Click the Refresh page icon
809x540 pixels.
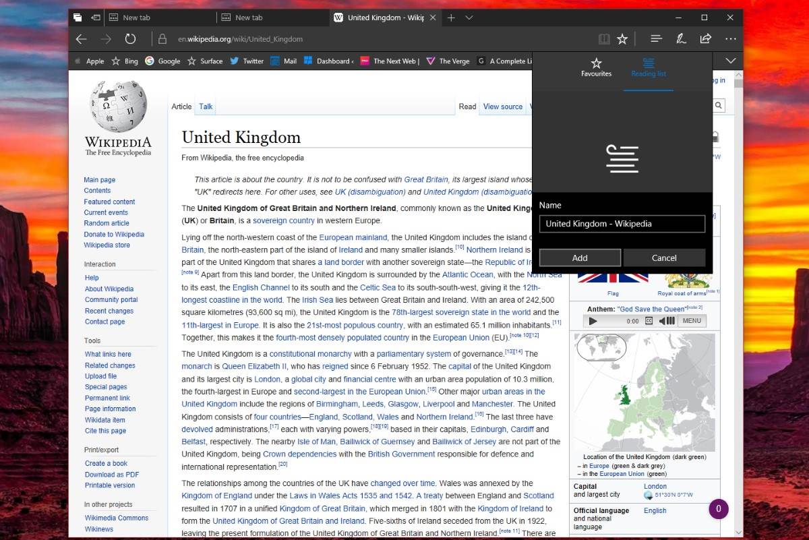pyautogui.click(x=131, y=39)
